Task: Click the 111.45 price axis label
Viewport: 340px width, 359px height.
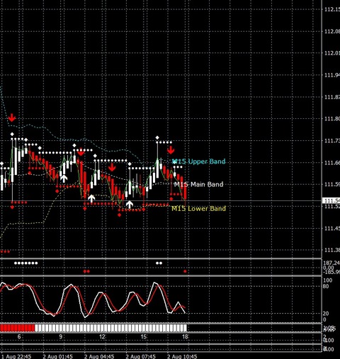Action: coord(332,228)
